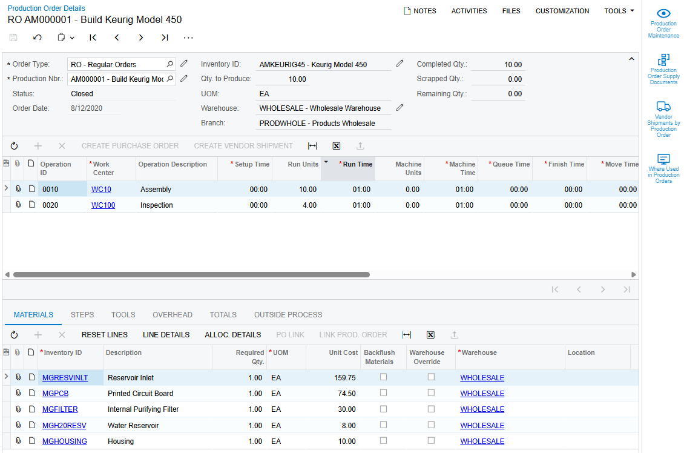Open the MGPCB inventory link
This screenshot has height=453, width=684.
(x=56, y=393)
